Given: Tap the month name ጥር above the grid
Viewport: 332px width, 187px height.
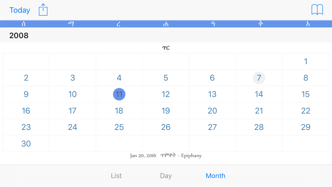Looking at the screenshot, I should (x=166, y=47).
